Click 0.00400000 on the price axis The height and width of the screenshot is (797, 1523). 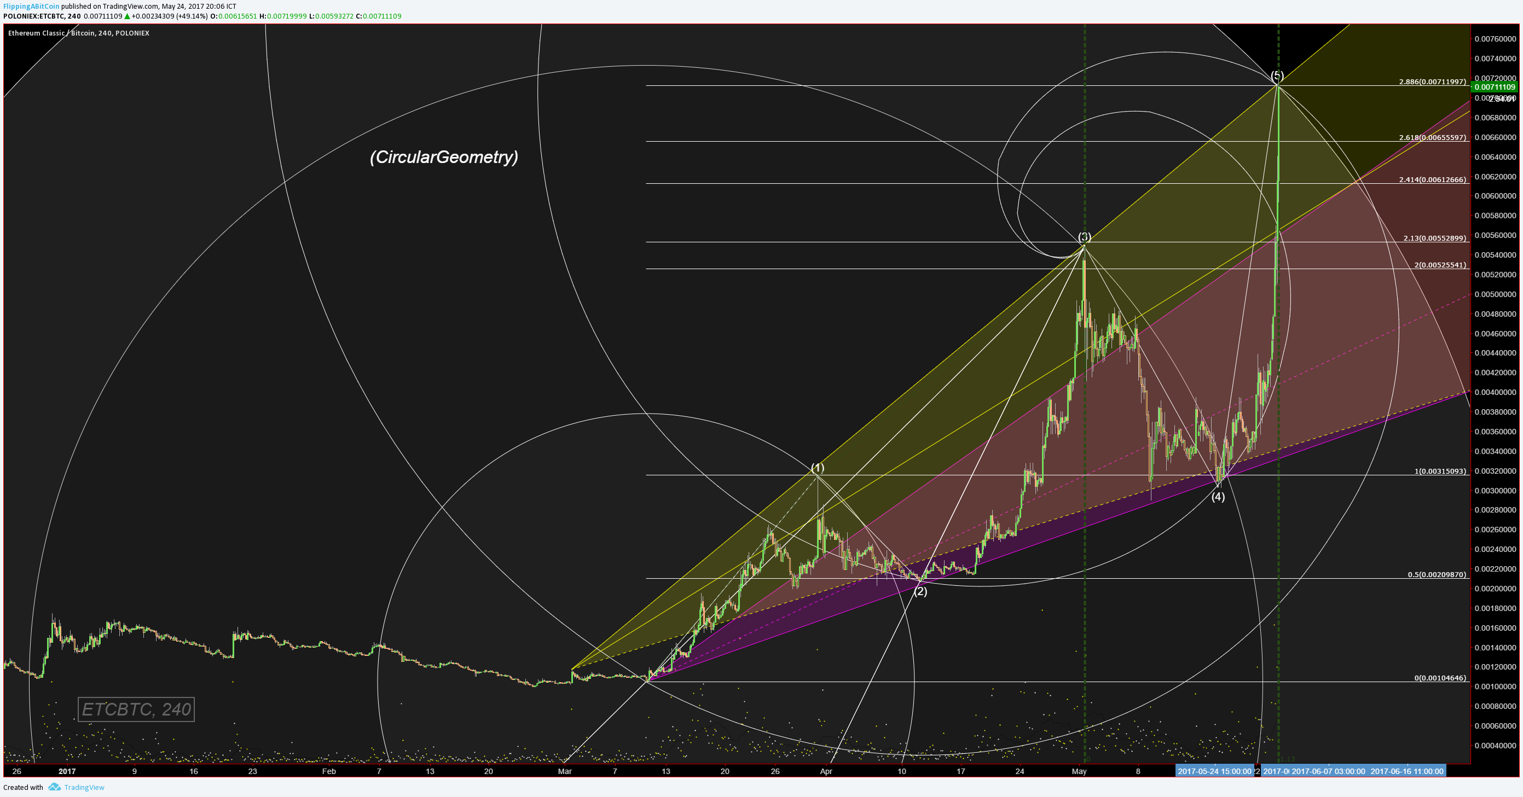tap(1495, 392)
